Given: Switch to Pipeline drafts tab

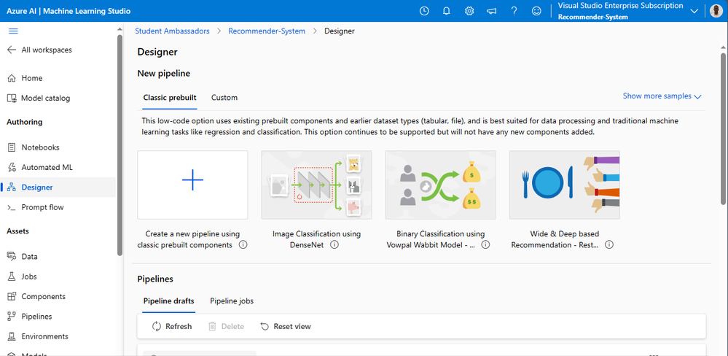Looking at the screenshot, I should (x=168, y=301).
